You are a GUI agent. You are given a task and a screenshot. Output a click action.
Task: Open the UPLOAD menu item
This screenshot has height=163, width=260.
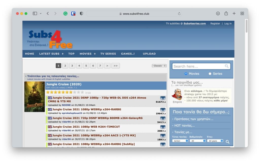149,54
